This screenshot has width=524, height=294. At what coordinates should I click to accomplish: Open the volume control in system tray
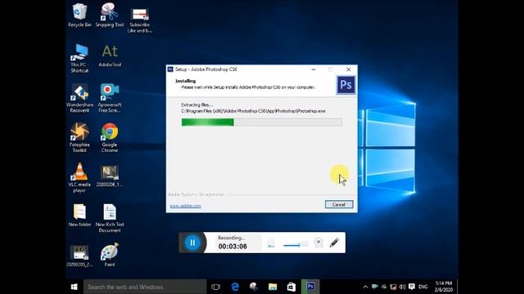click(x=402, y=287)
